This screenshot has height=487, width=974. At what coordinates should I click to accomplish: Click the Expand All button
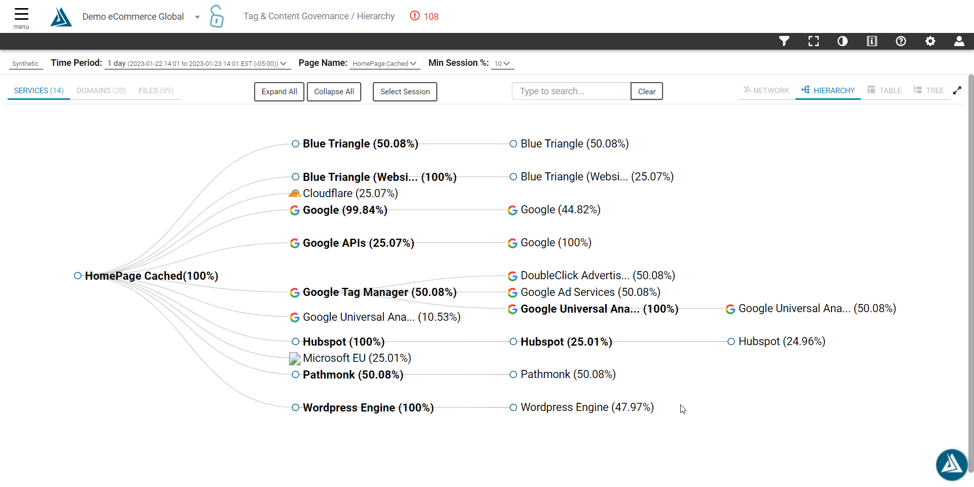pyautogui.click(x=279, y=92)
